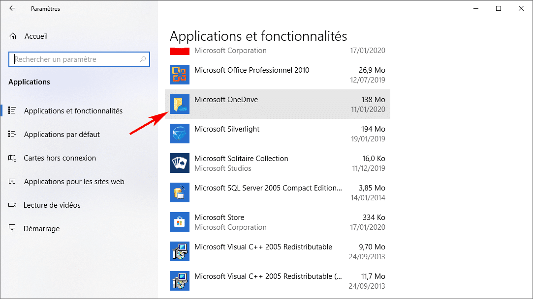Image resolution: width=533 pixels, height=299 pixels.
Task: Maximize the Paramètres window
Action: (499, 8)
